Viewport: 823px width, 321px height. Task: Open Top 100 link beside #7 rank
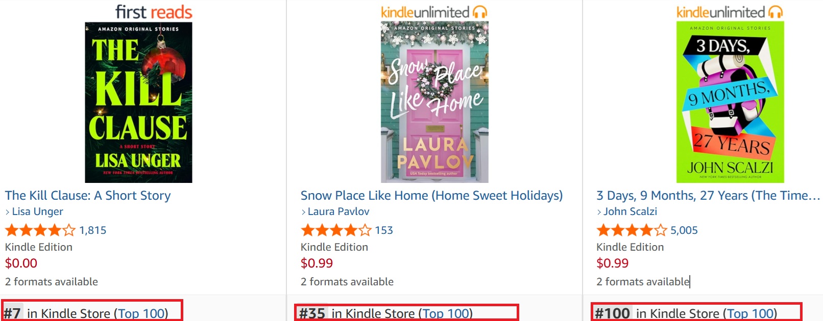click(141, 313)
